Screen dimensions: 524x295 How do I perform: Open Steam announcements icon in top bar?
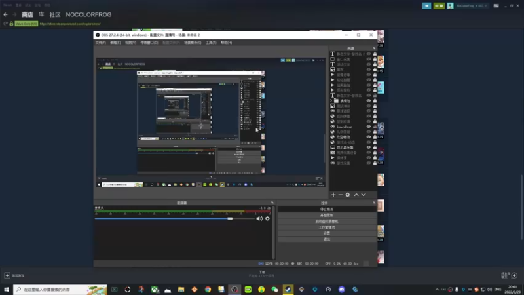pyautogui.click(x=426, y=6)
